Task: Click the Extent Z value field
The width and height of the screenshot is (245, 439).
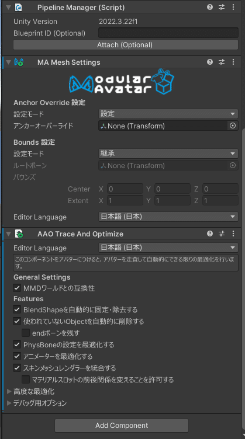Action: [220, 201]
